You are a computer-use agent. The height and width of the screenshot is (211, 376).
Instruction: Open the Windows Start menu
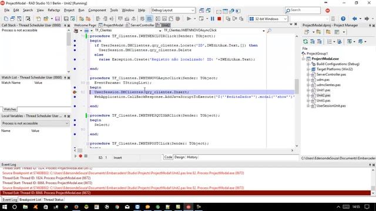click(4, 207)
